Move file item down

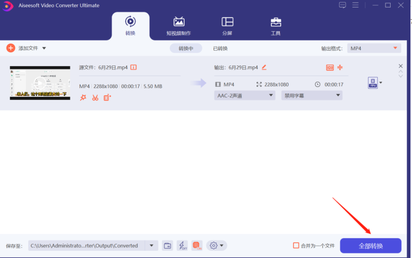pos(400,76)
